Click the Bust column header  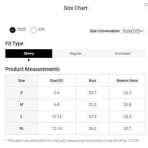93,81
